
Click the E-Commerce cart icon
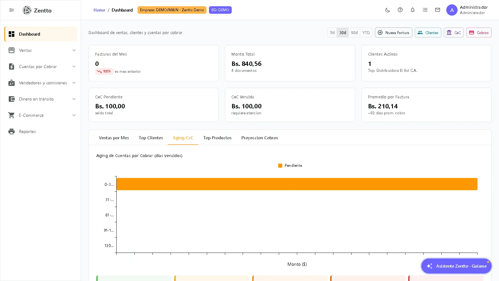(x=12, y=115)
